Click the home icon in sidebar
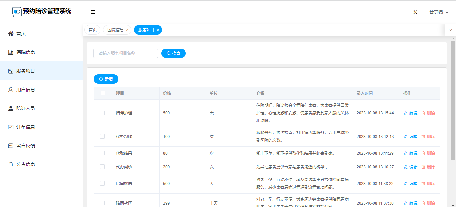The image size is (456, 207). click(x=11, y=34)
